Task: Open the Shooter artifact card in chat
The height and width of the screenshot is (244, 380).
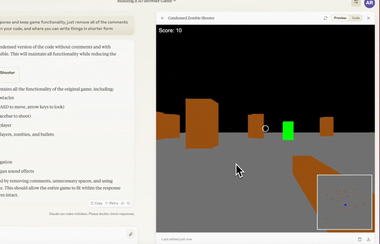Action: (9, 73)
